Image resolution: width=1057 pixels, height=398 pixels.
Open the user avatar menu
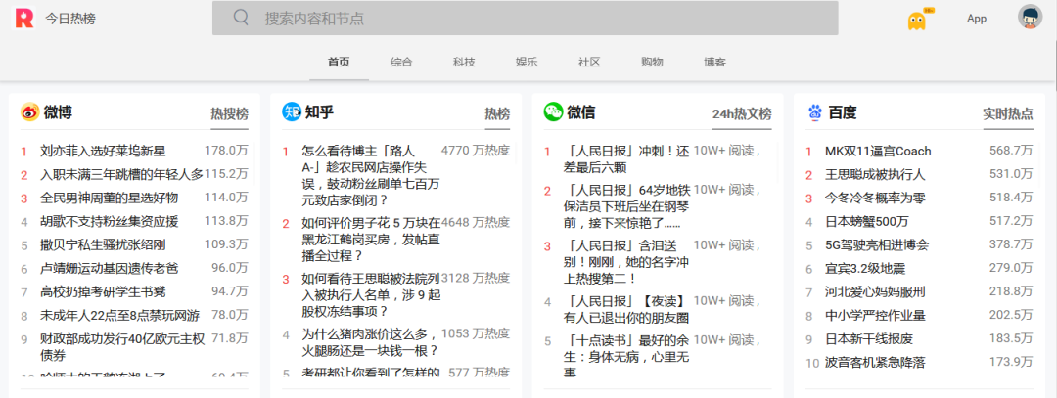pos(1030,17)
